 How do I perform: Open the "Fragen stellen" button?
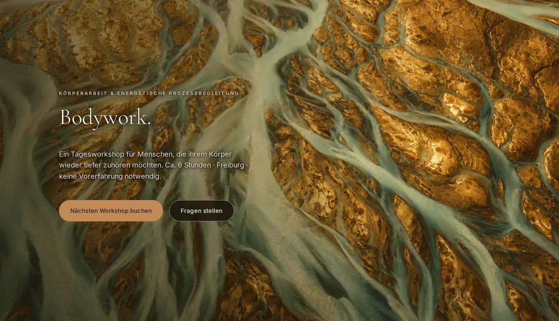pos(202,211)
